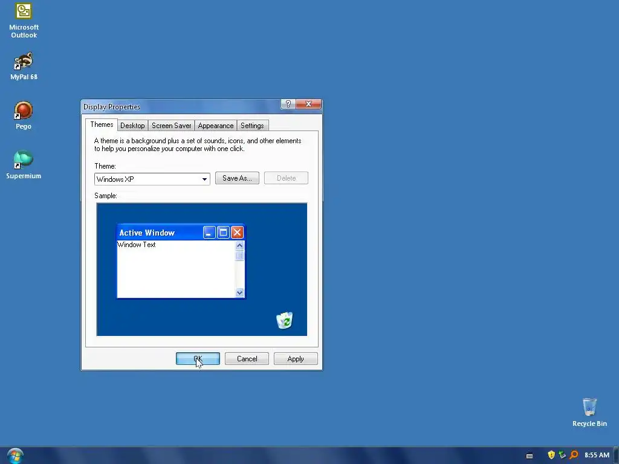Switch to the Screen Saver tab
Image resolution: width=619 pixels, height=464 pixels.
coord(171,126)
